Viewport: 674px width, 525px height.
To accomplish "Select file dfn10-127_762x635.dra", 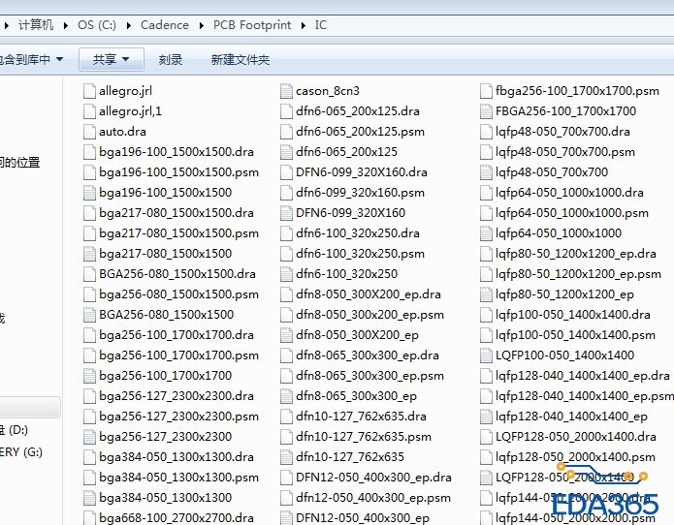I will pyautogui.click(x=353, y=417).
